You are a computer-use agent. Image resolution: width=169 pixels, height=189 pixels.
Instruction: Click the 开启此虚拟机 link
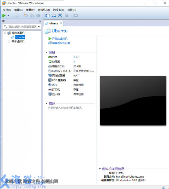[60, 38]
